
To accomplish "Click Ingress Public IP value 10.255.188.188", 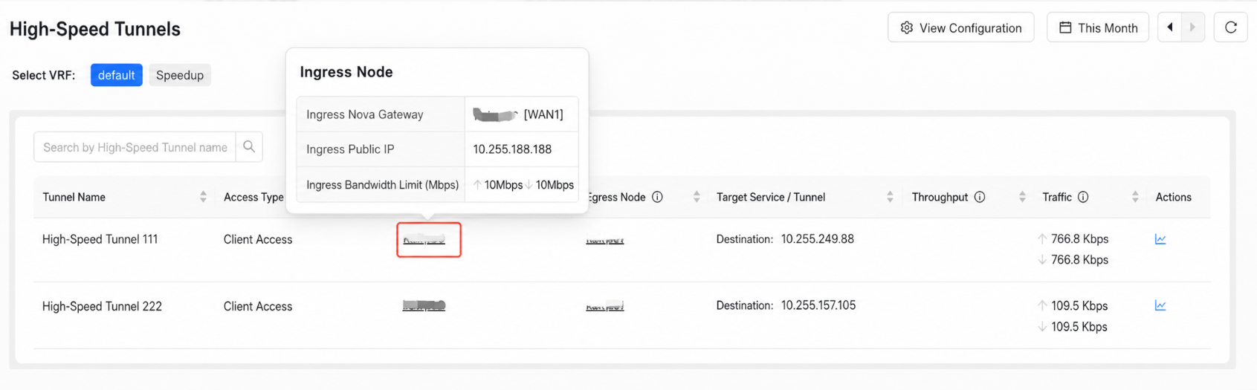I will [x=512, y=149].
